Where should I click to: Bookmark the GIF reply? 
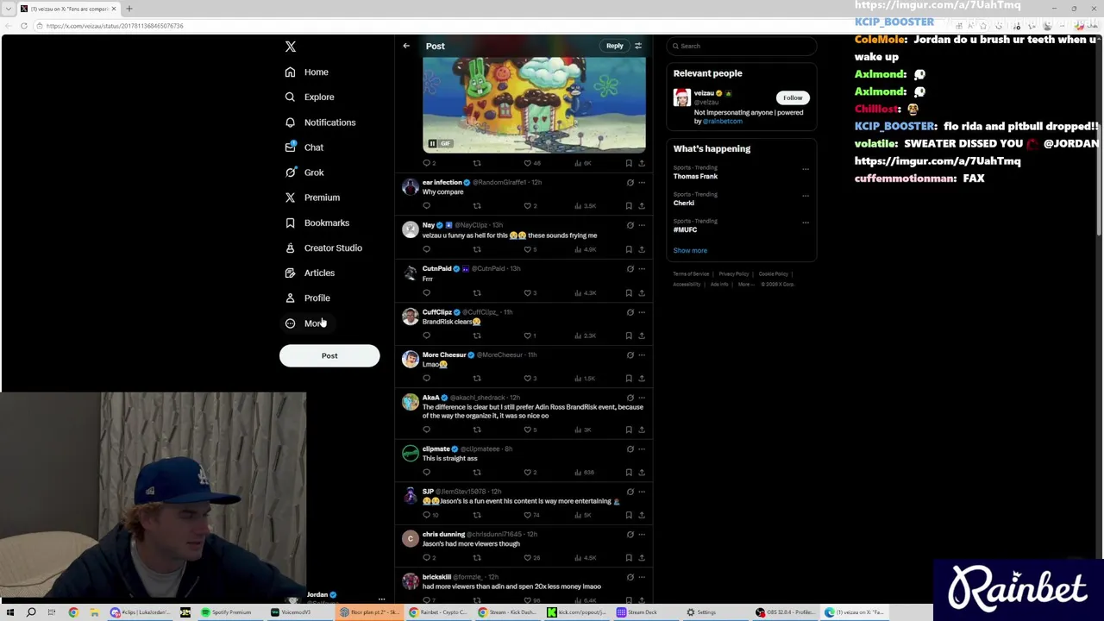(x=629, y=163)
